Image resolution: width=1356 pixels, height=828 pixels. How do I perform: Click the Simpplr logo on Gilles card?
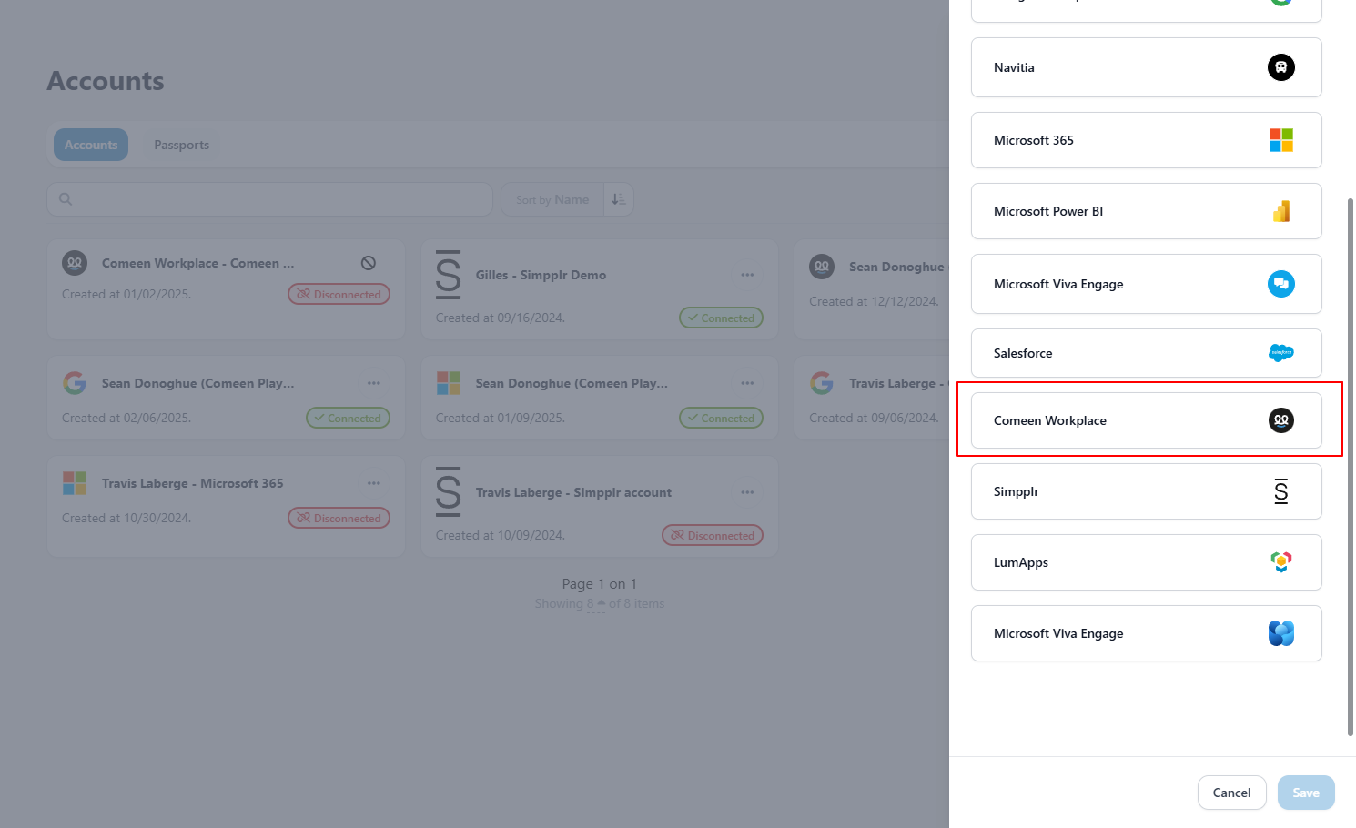pos(449,275)
